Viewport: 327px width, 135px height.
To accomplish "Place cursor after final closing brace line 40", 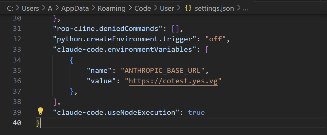I will (x=40, y=123).
